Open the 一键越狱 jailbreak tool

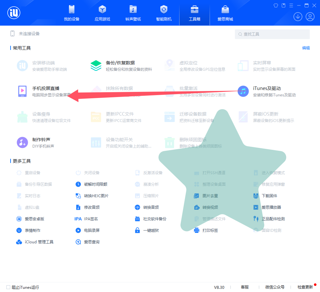coord(147,230)
